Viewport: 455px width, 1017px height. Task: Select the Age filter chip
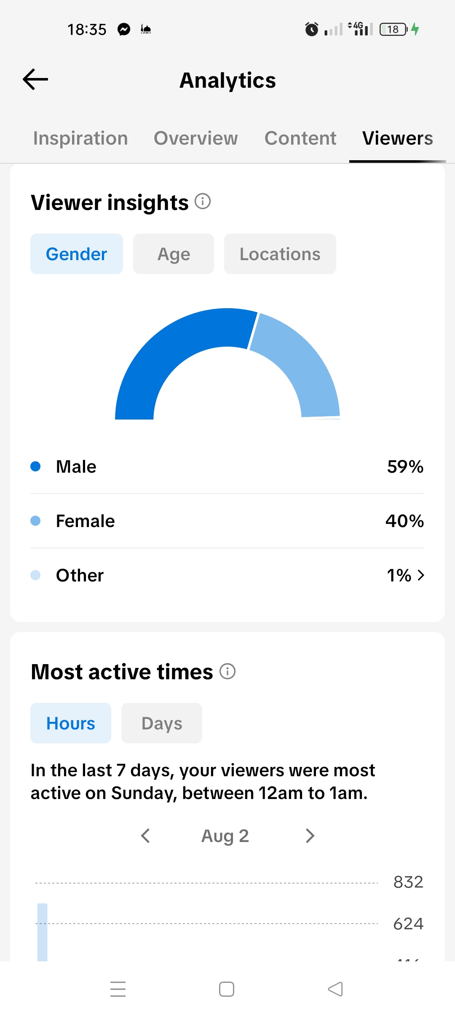(174, 254)
